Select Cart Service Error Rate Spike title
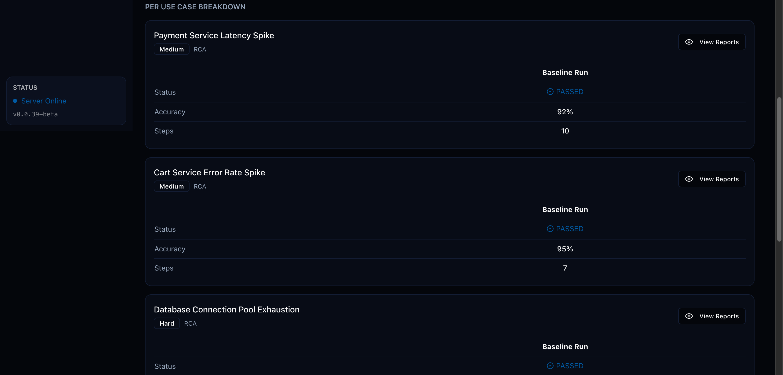The width and height of the screenshot is (783, 375). pyautogui.click(x=209, y=172)
